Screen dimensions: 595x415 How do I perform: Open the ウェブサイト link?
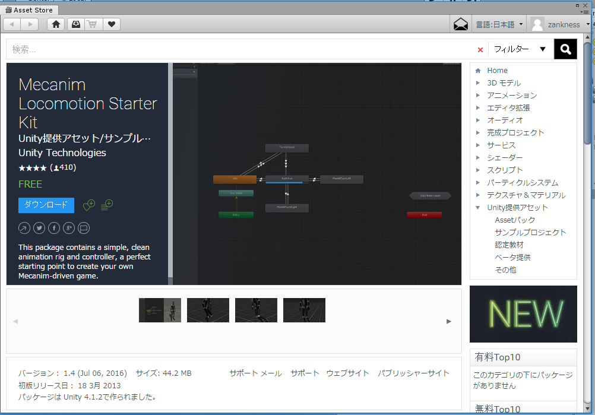point(347,373)
